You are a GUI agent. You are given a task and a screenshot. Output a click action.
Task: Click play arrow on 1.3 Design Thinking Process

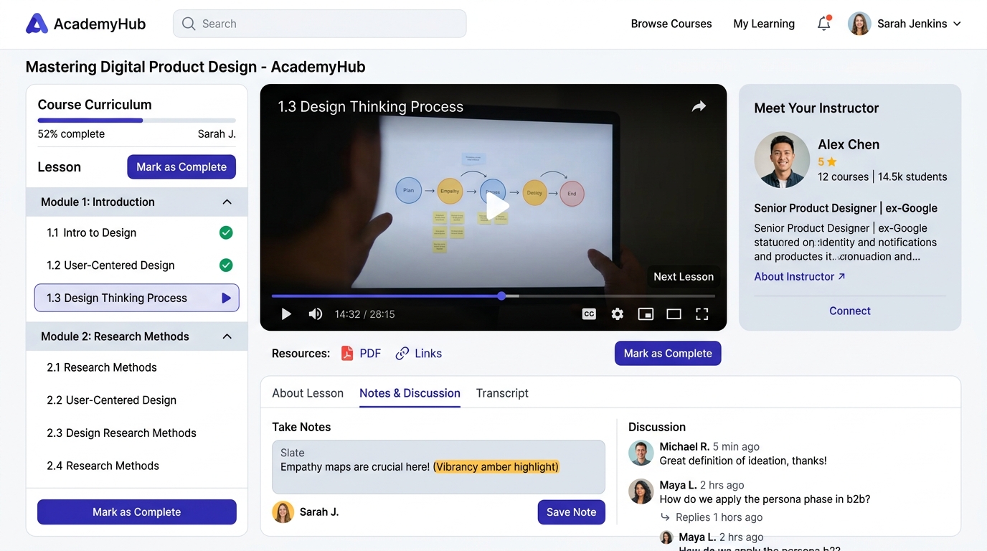click(x=226, y=298)
